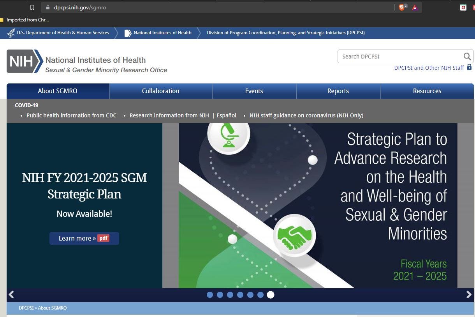Click Sexual & Gender Minority Research Office title
Screen dimensions: 475x317
click(x=106, y=70)
